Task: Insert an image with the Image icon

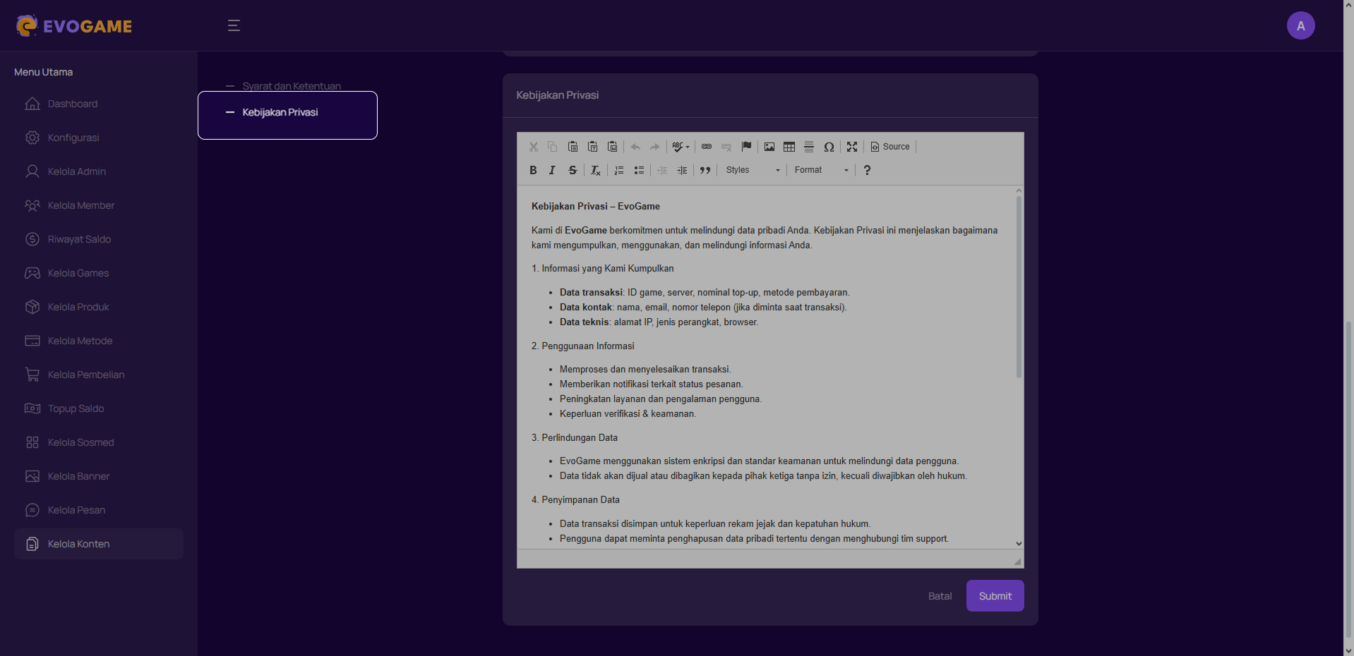Action: [769, 147]
